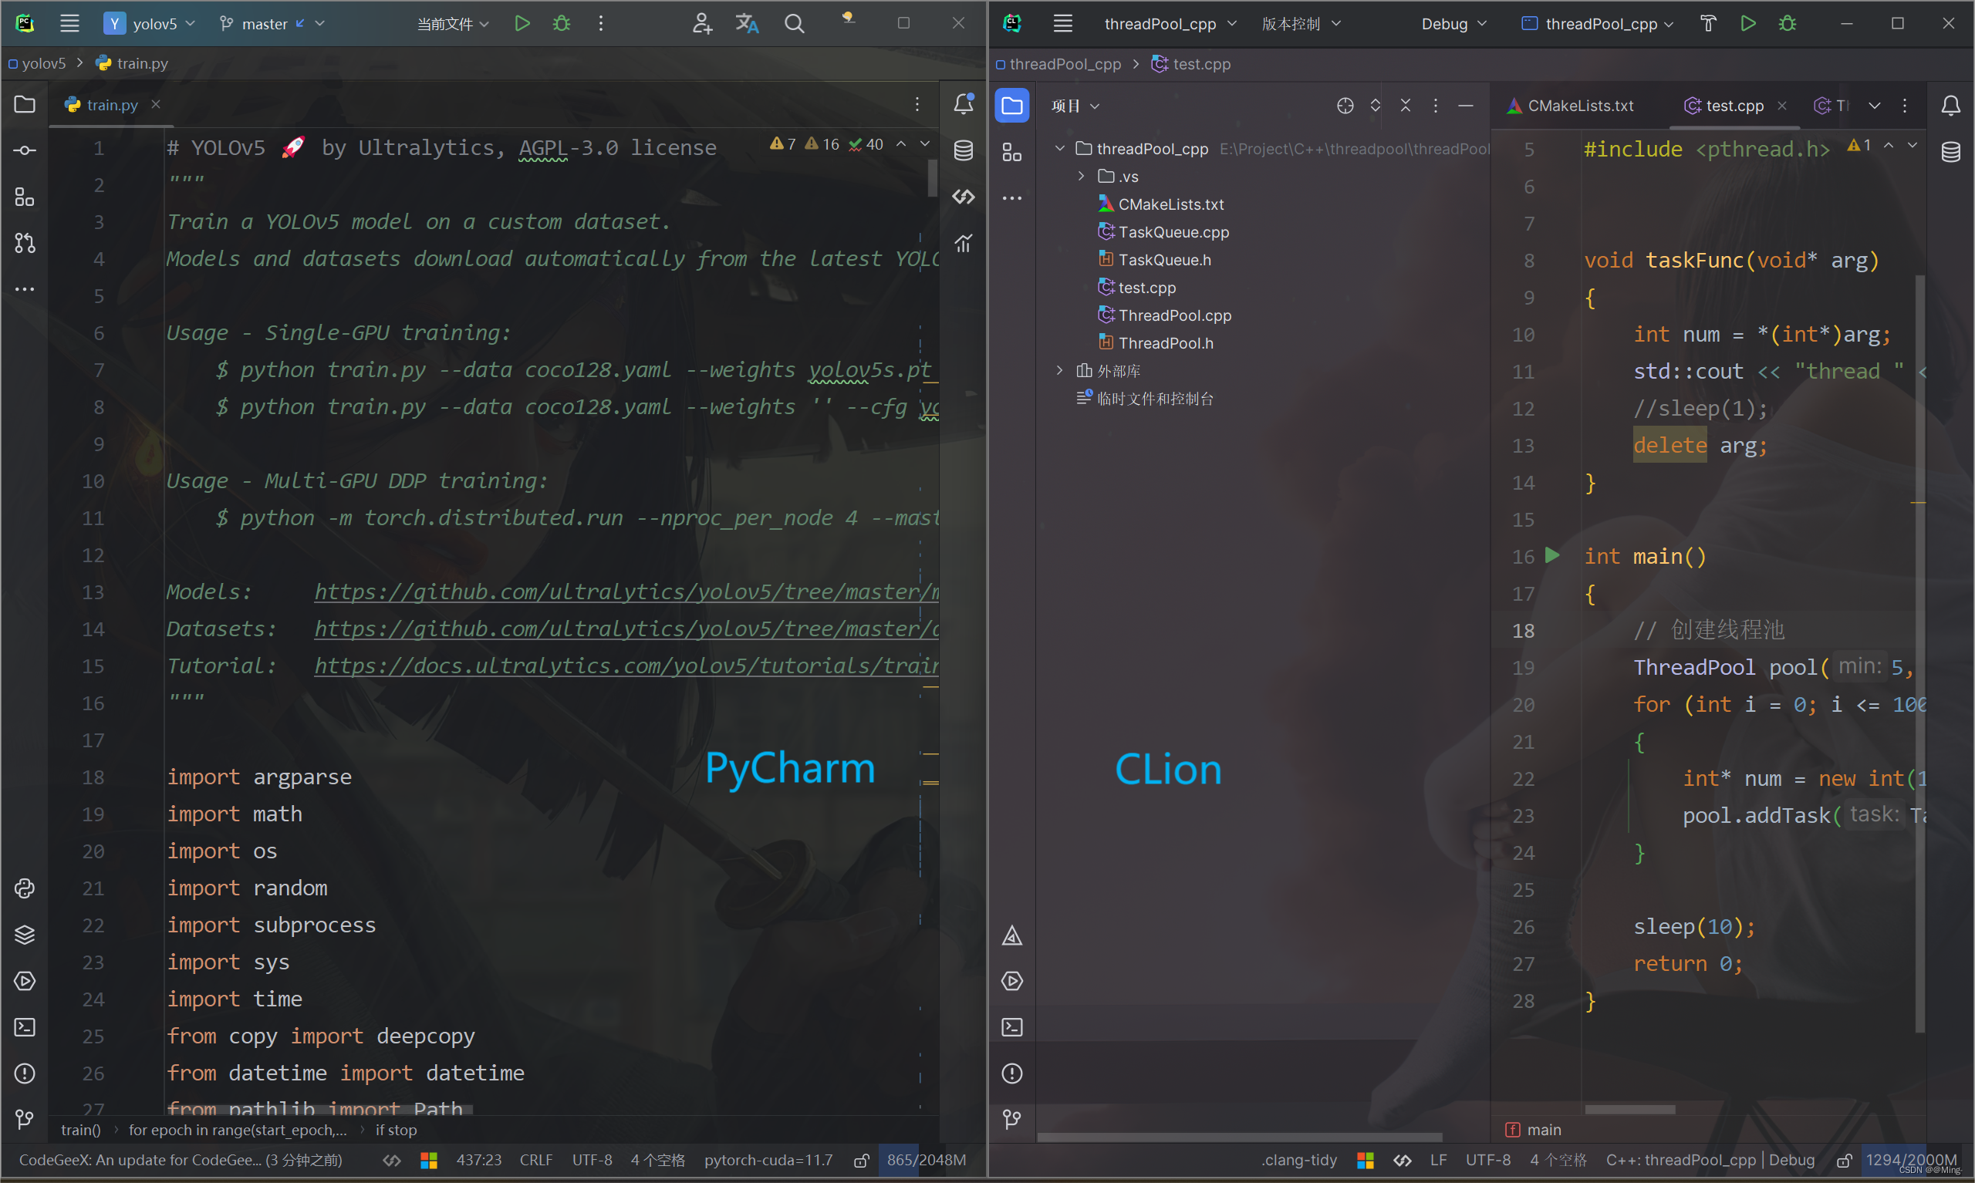Open CLion database tool window

(x=1950, y=151)
